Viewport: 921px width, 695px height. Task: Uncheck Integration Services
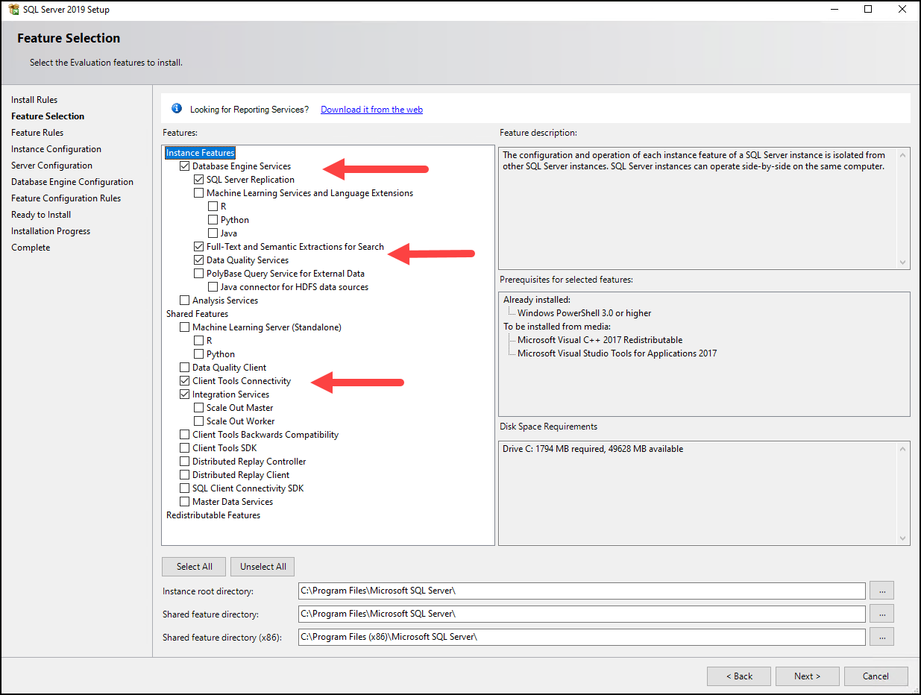185,394
